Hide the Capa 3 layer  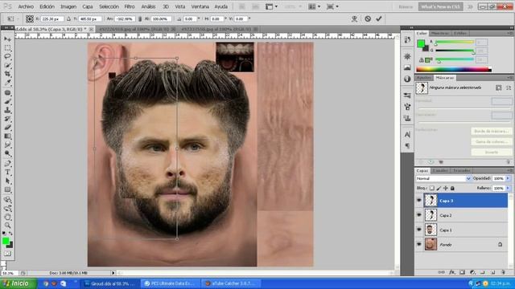[x=419, y=200]
